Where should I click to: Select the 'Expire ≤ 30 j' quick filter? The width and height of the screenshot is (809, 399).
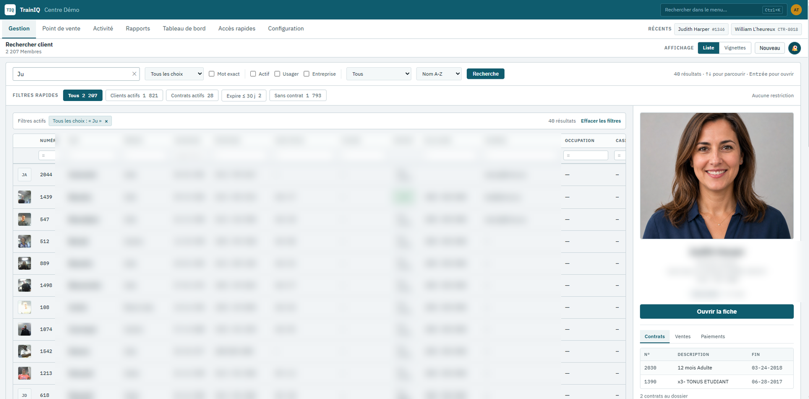tap(244, 95)
